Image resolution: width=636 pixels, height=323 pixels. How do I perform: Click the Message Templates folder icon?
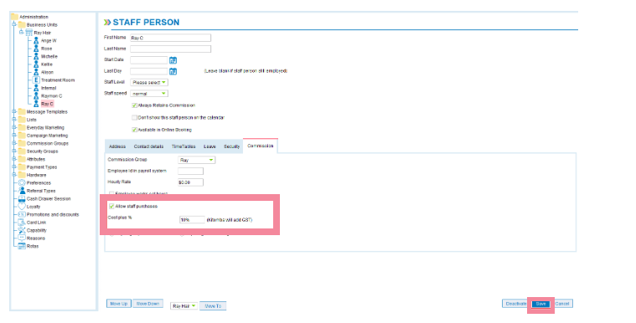(x=22, y=111)
